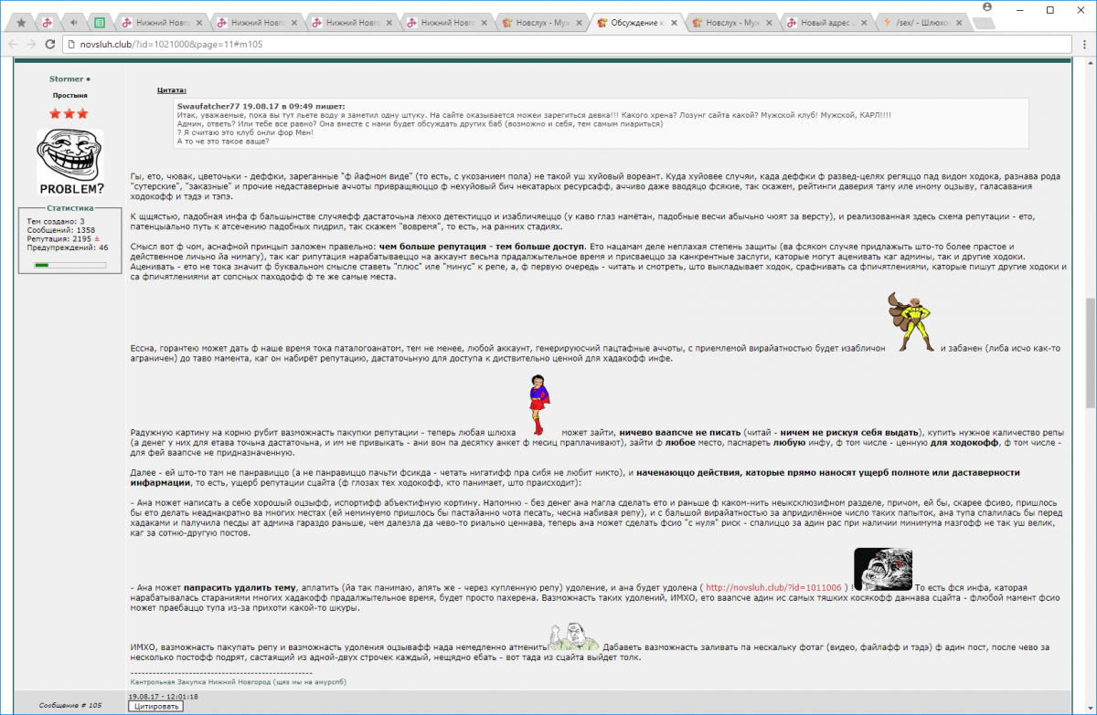The height and width of the screenshot is (715, 1097).
Task: Click the reputation plus-minus icon
Action: click(x=98, y=237)
